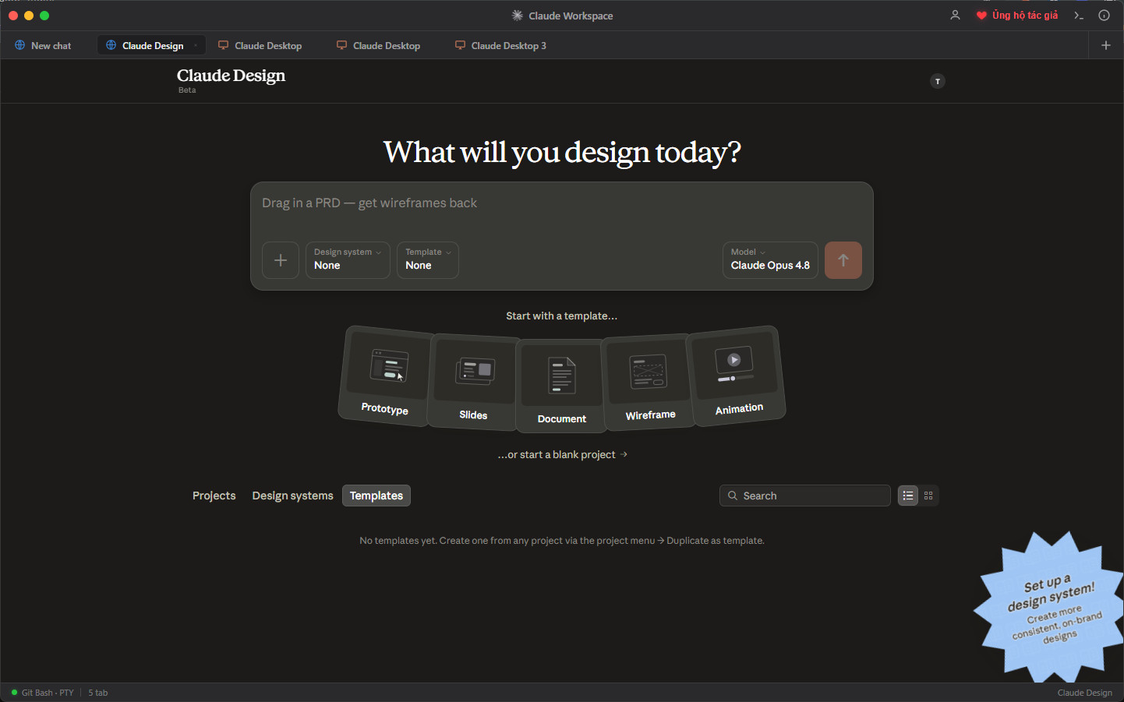
Task: Open the Design systems section tab
Action: click(292, 496)
